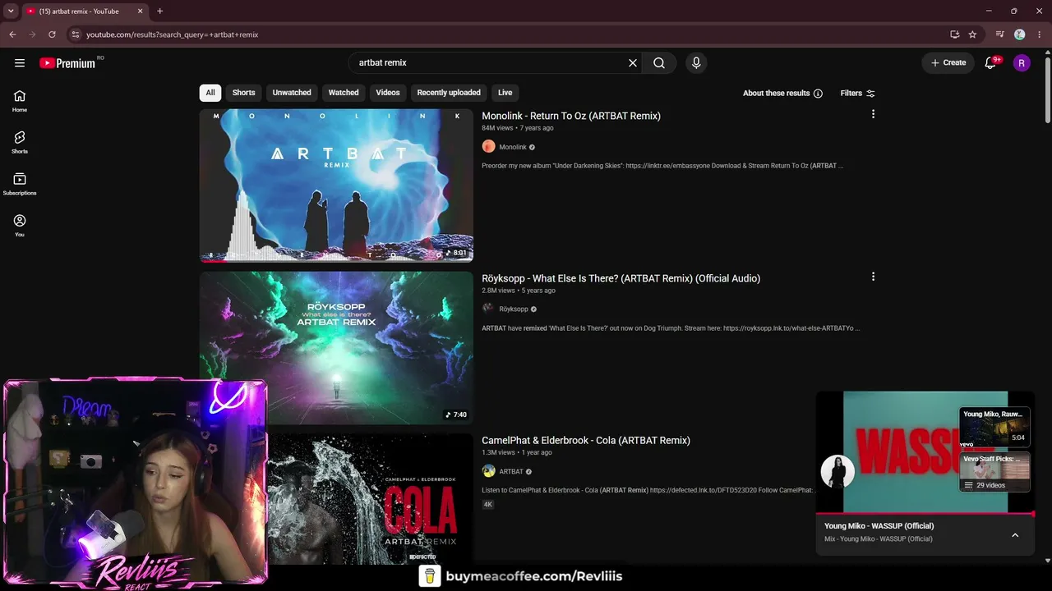1052x591 pixels.
Task: Open Young Miko, Rauw suggested video card
Action: tap(995, 427)
